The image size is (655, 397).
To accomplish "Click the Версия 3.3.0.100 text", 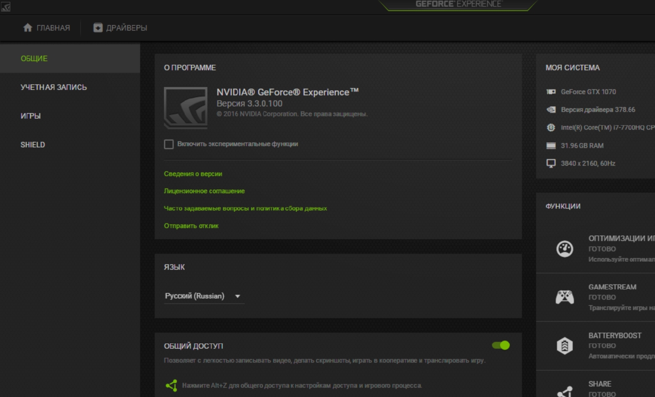I will click(249, 104).
